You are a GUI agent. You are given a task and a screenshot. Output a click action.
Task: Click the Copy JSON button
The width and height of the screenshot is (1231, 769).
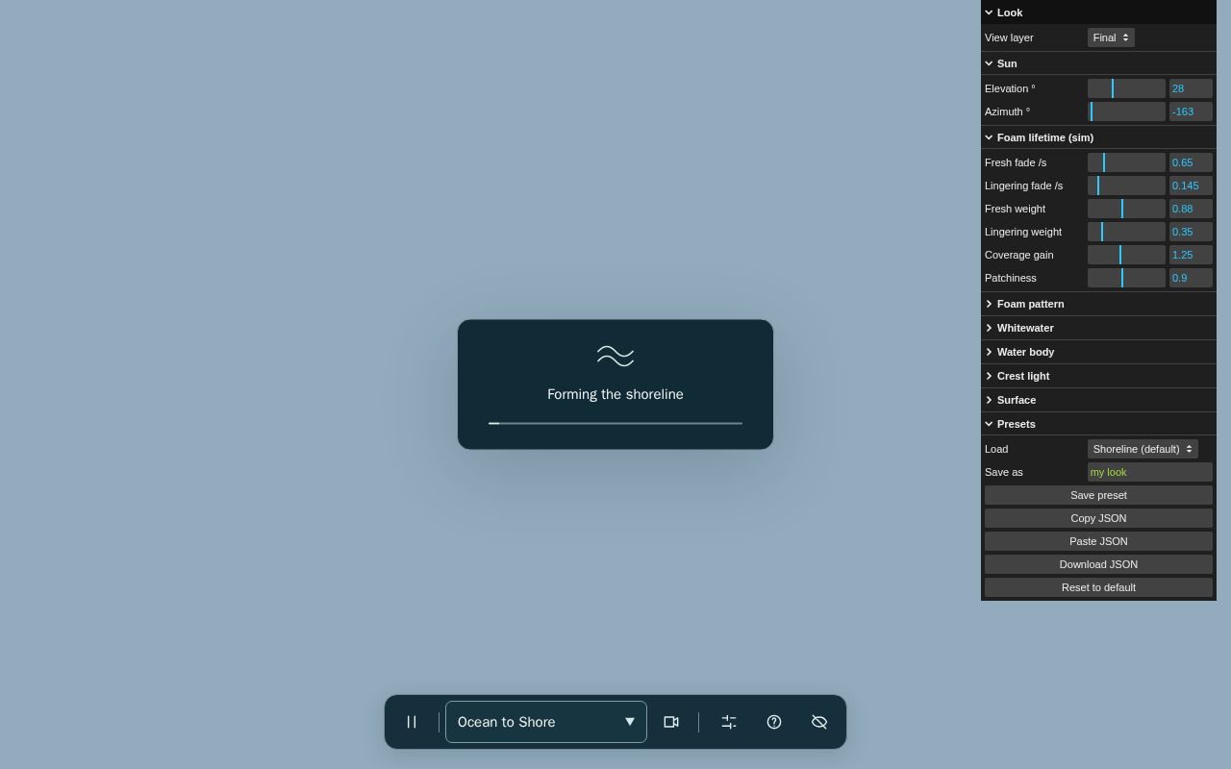pos(1098,518)
